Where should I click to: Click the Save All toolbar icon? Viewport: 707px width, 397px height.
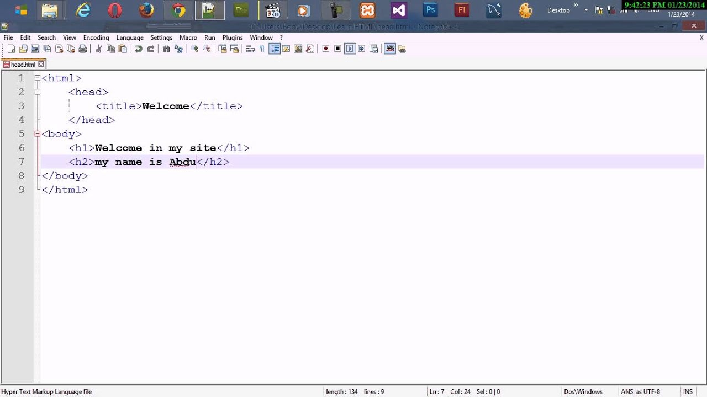click(47, 49)
